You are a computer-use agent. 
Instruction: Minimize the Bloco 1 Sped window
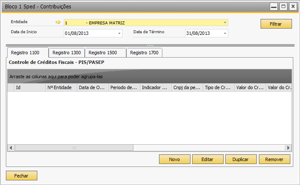(x=274, y=7)
